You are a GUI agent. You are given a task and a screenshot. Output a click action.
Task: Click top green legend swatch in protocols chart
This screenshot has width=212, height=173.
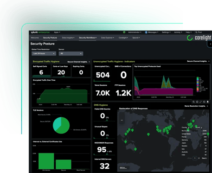click(198, 78)
